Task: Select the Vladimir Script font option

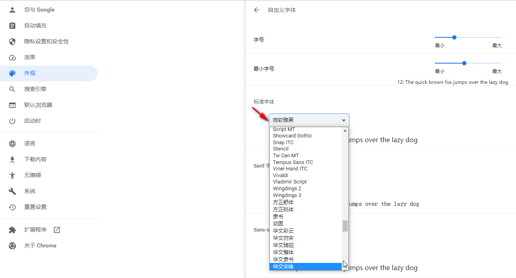Action: (306, 182)
